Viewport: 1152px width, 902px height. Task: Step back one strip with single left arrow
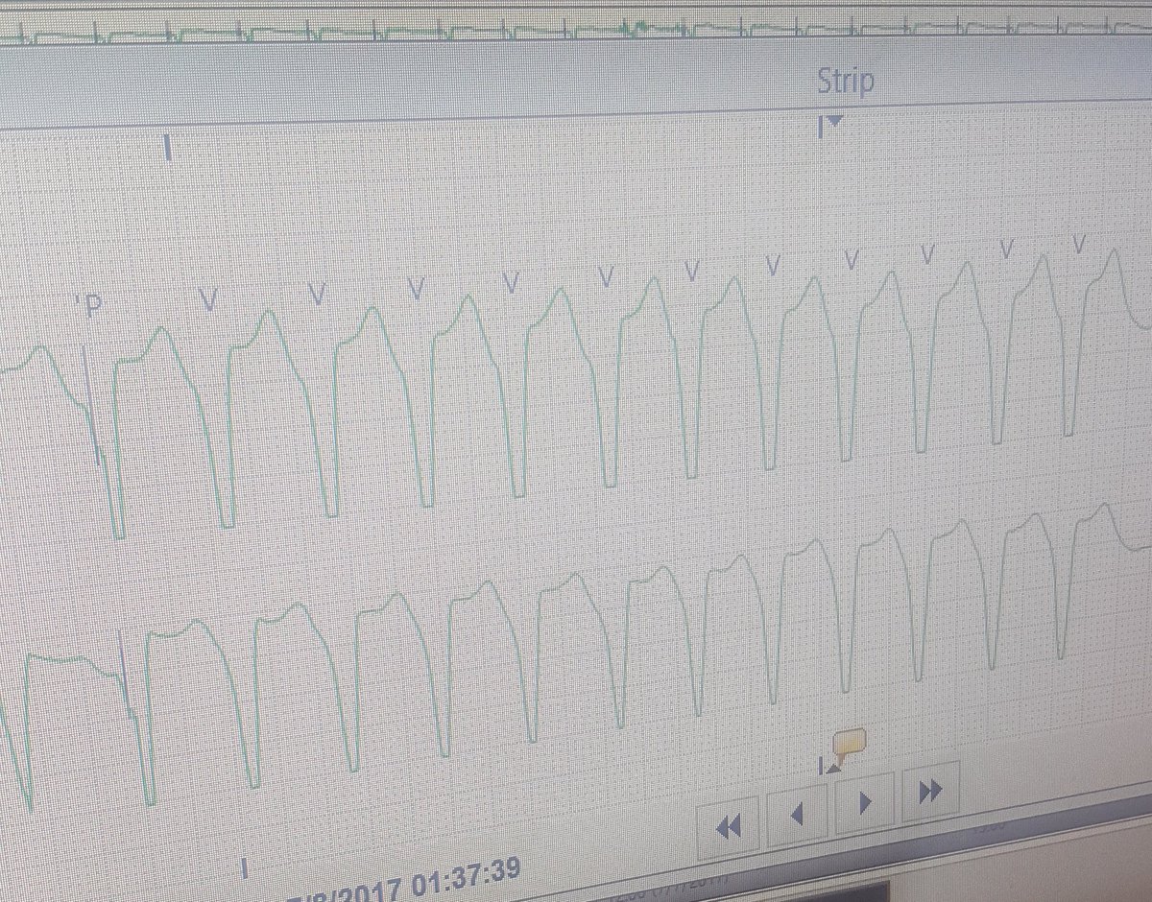pyautogui.click(x=797, y=816)
